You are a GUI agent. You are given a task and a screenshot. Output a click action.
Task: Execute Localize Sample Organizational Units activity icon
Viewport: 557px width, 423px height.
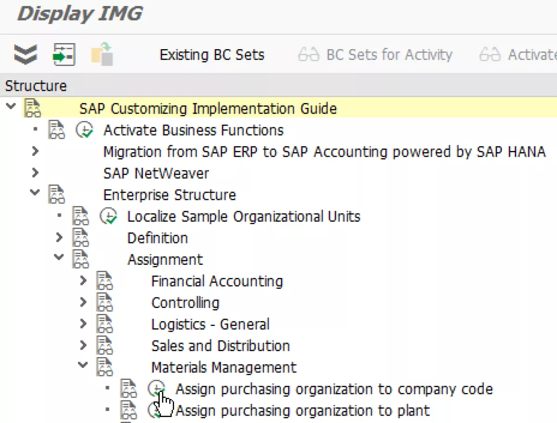click(x=109, y=217)
